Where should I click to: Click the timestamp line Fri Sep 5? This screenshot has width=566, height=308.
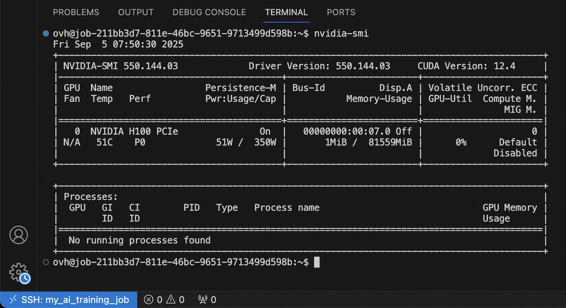[118, 45]
